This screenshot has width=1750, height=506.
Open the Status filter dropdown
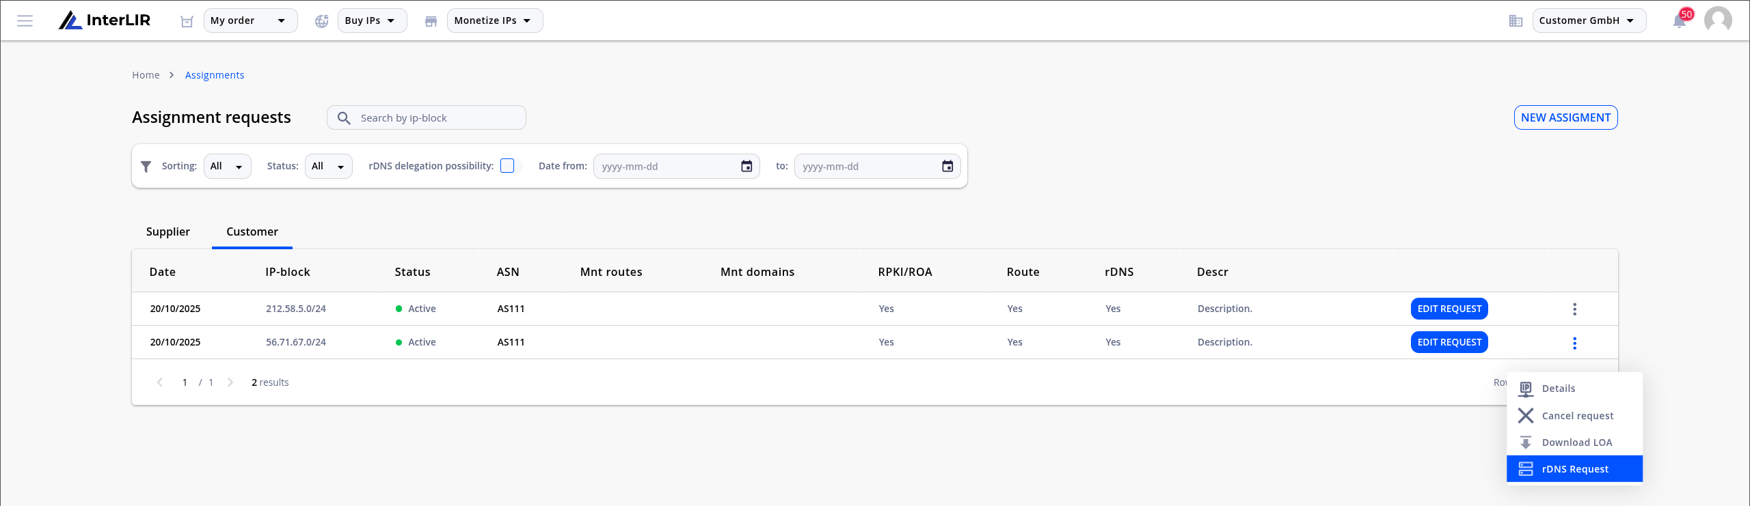pos(328,166)
